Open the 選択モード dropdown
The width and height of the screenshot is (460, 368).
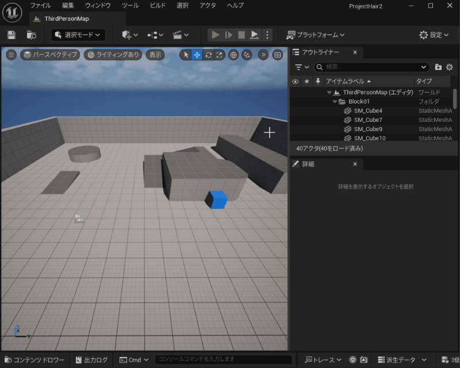[79, 35]
